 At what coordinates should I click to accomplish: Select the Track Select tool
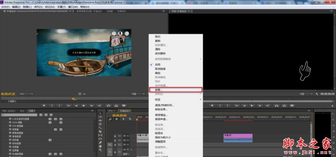(x=100, y=117)
